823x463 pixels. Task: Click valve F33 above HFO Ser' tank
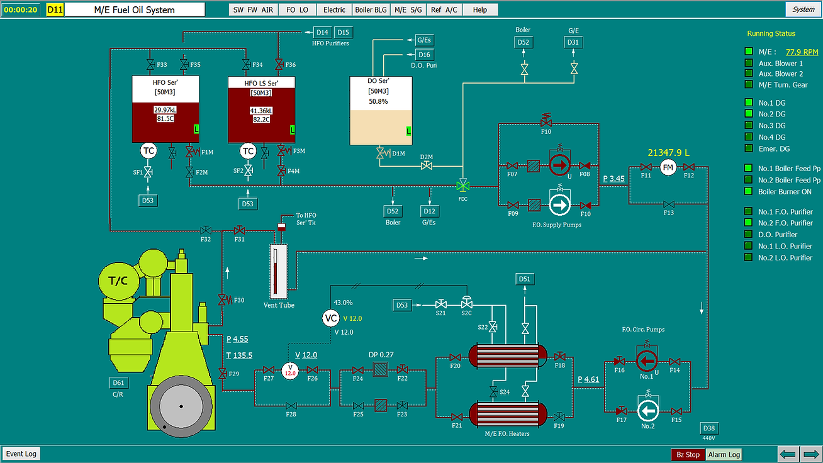pyautogui.click(x=150, y=64)
